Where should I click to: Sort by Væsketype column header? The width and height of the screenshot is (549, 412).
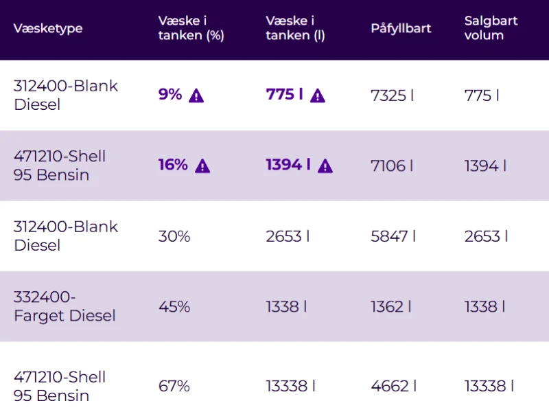(x=48, y=28)
